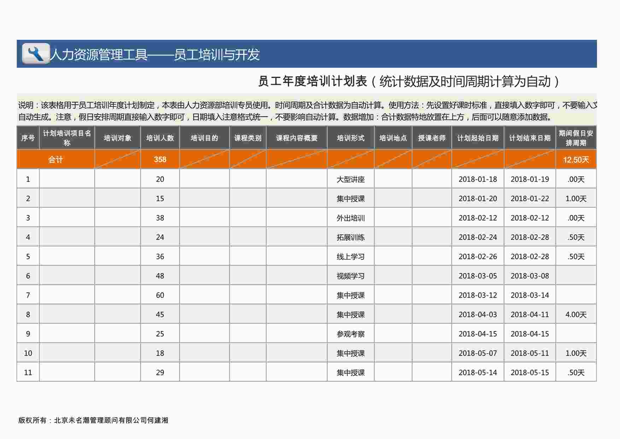Select start date cell 2018-02-26
620x439 pixels.
click(x=478, y=256)
